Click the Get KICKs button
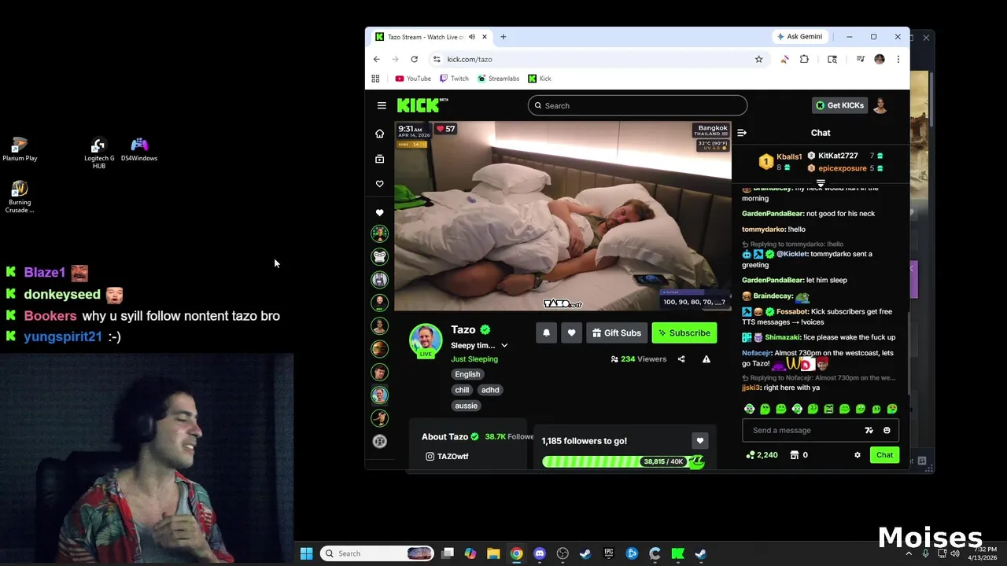Screen dimensions: 1007x566 pos(839,105)
